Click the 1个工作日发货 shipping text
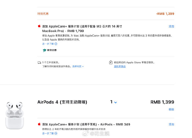Screen dimensions: 192x138 point(51,62)
